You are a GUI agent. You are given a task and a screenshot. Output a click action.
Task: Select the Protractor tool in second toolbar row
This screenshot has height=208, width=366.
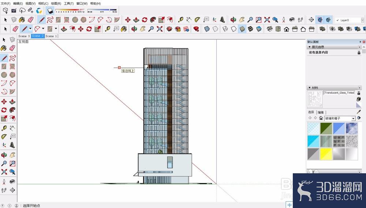(x=197, y=20)
